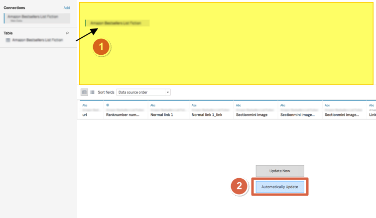Click the search icon beside Table
The height and width of the screenshot is (218, 376).
click(x=67, y=33)
